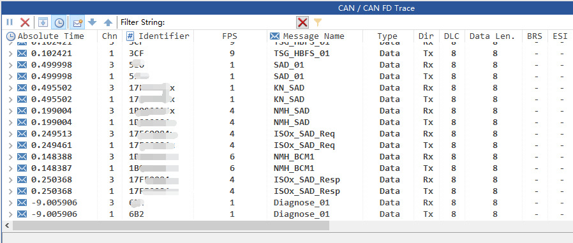Click the scrollbar left arrow

(7, 226)
